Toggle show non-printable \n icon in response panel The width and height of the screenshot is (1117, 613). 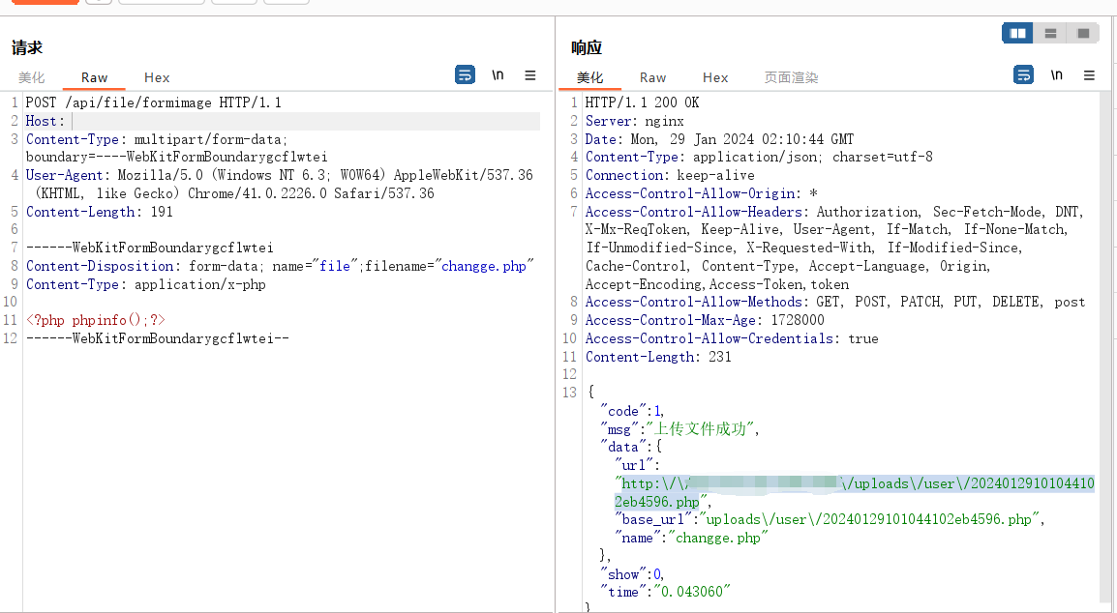click(x=1056, y=74)
